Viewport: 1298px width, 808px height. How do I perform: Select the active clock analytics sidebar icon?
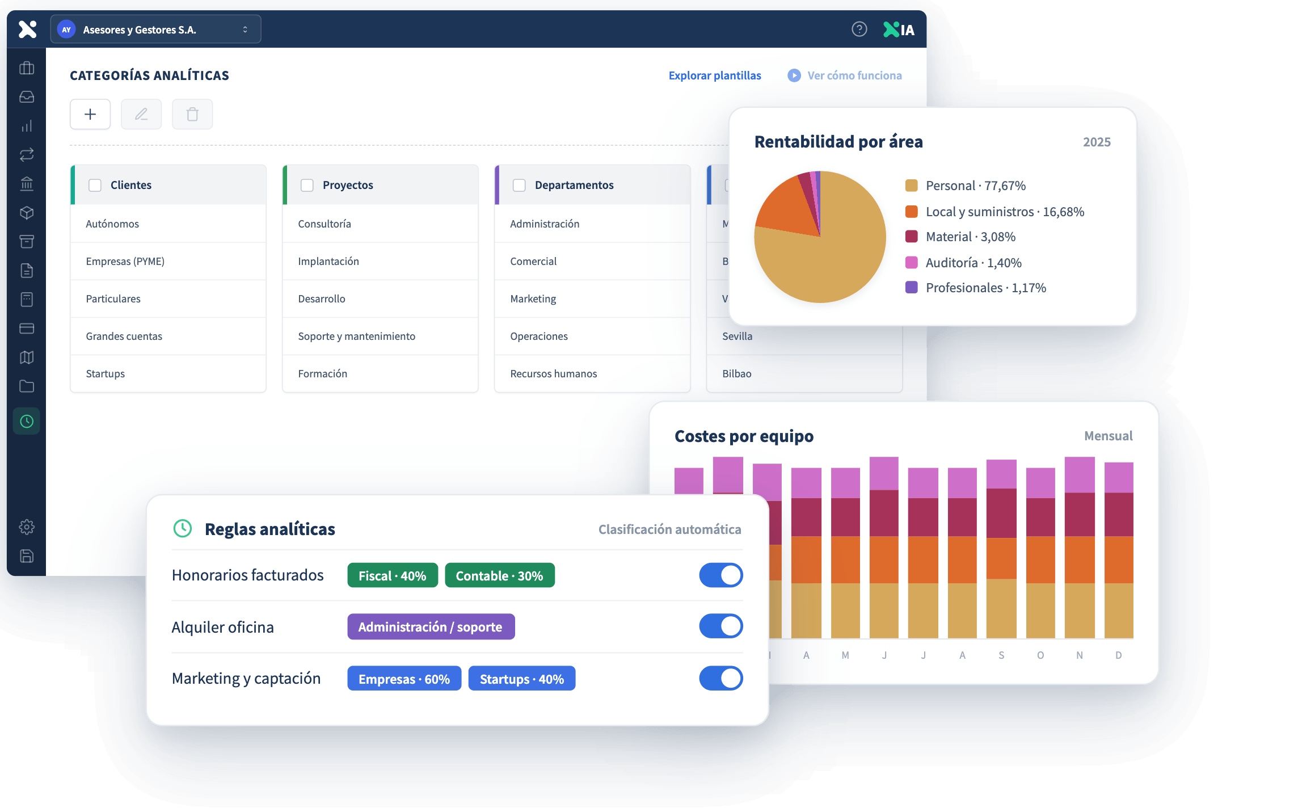click(x=27, y=421)
